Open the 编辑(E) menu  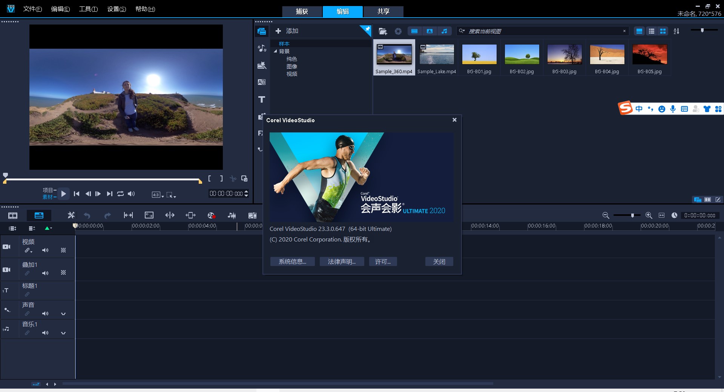(61, 9)
